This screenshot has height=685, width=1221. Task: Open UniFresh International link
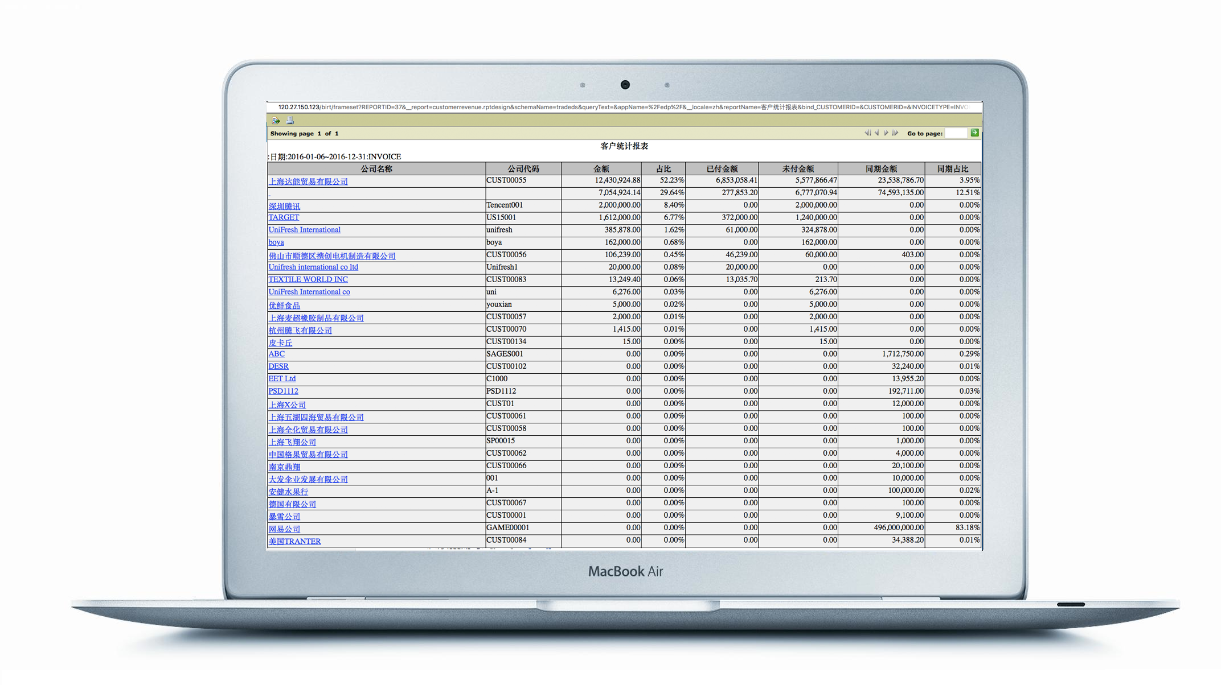tap(304, 230)
